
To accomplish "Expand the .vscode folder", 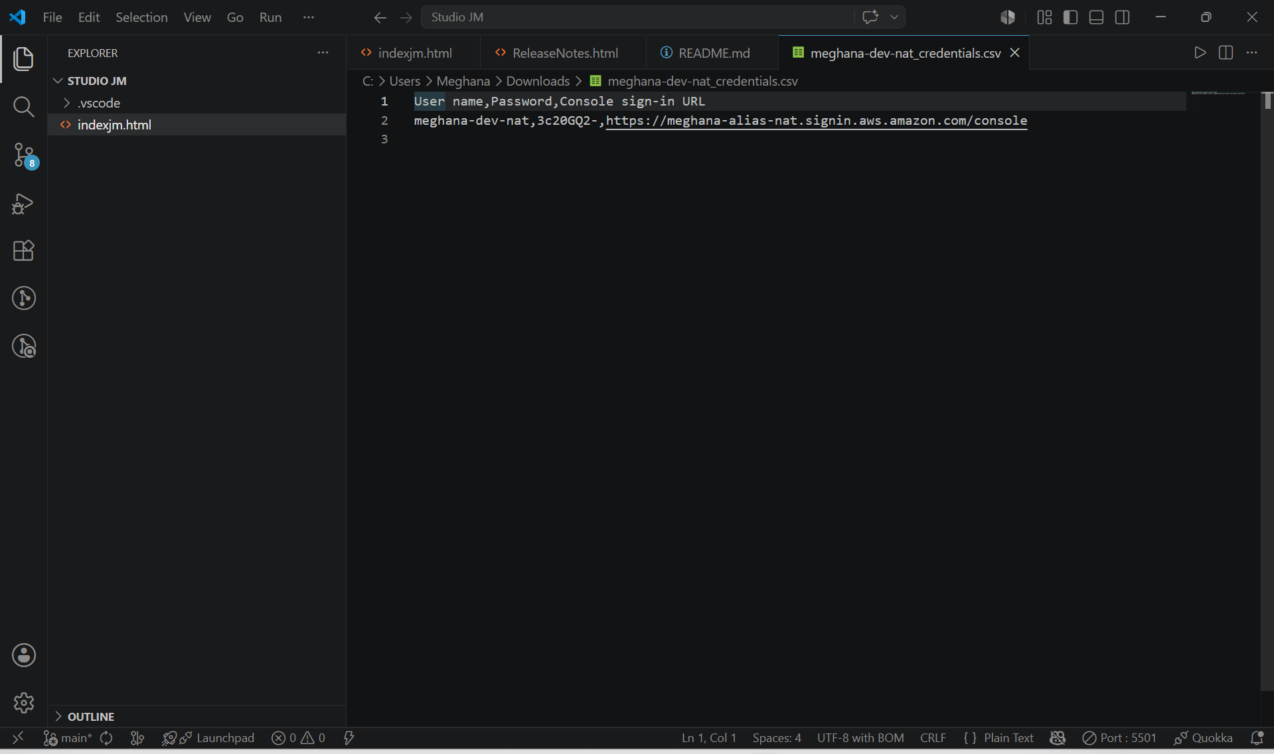I will [197, 103].
